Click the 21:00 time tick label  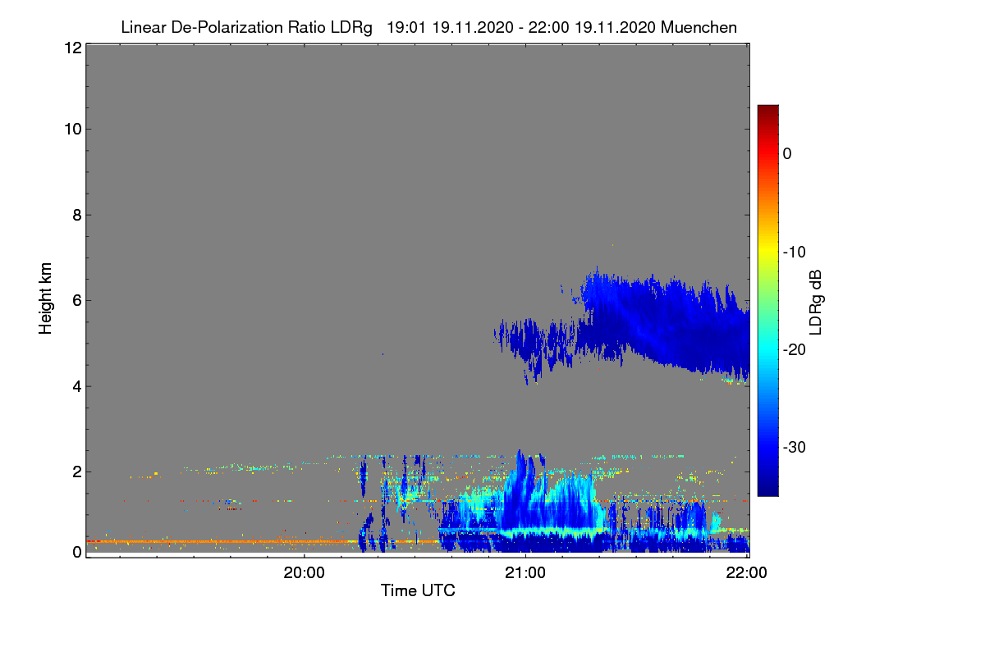[525, 573]
